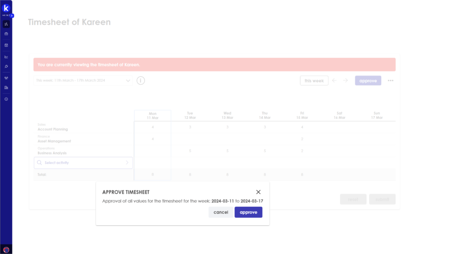
Task: Click the user avatar at the sidebar bottom
Action: coord(6,250)
